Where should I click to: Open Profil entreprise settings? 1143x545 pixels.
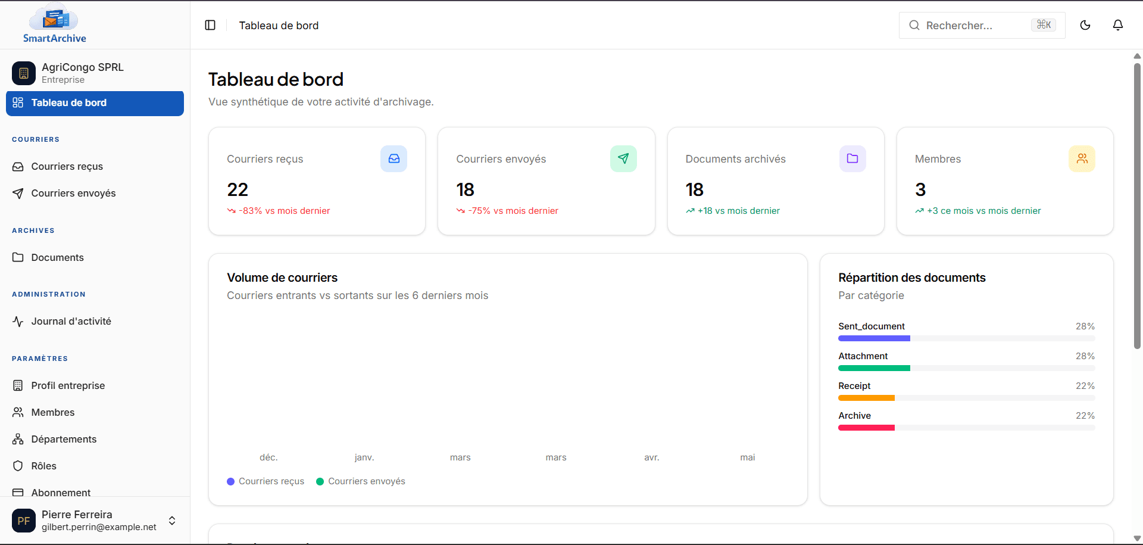(95, 385)
